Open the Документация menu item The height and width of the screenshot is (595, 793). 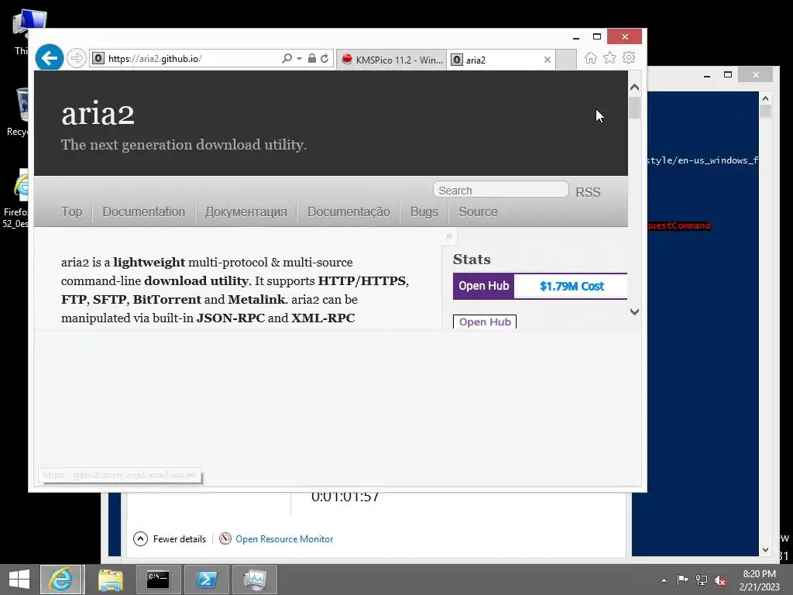[x=245, y=212]
